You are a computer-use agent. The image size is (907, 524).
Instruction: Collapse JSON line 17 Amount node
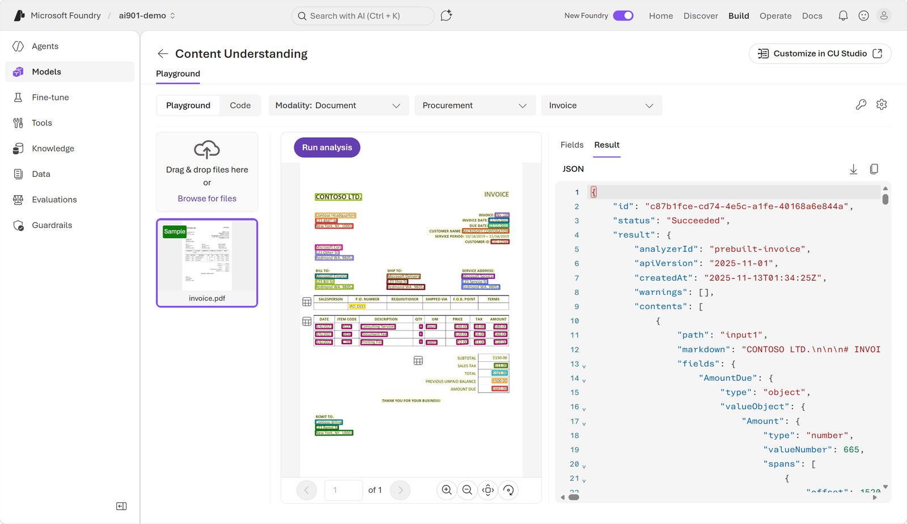click(x=584, y=423)
